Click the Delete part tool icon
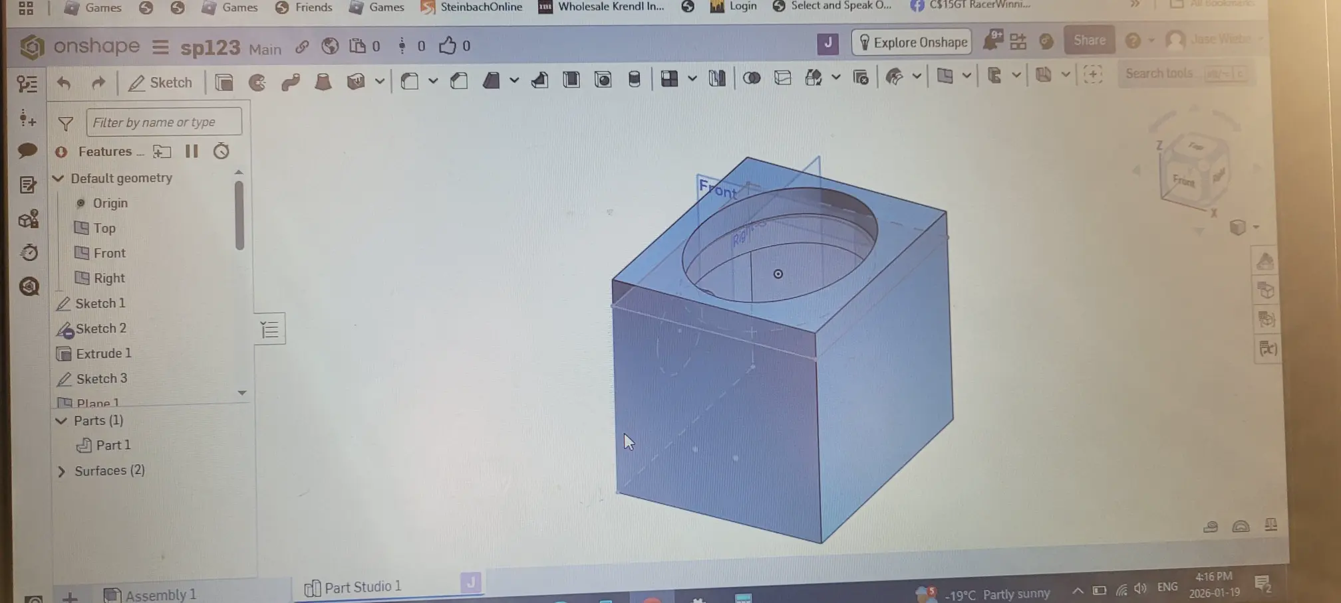 click(x=861, y=77)
